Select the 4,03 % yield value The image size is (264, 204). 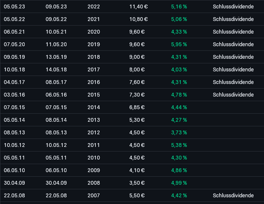(x=179, y=70)
